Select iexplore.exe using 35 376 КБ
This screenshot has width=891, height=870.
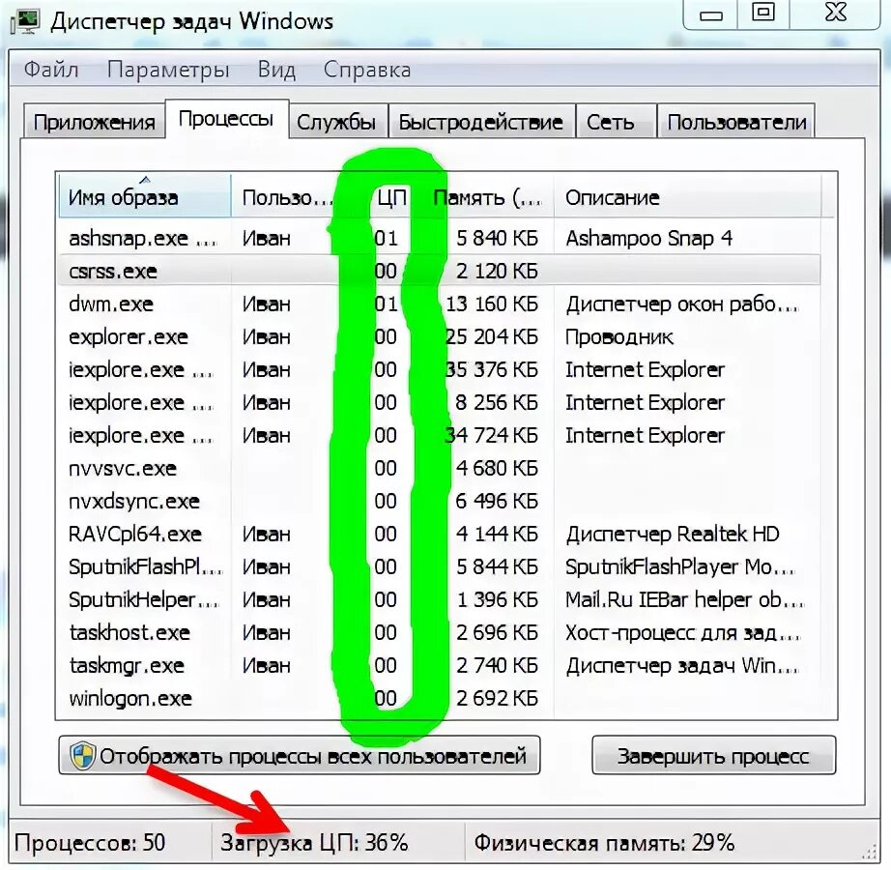pyautogui.click(x=439, y=370)
